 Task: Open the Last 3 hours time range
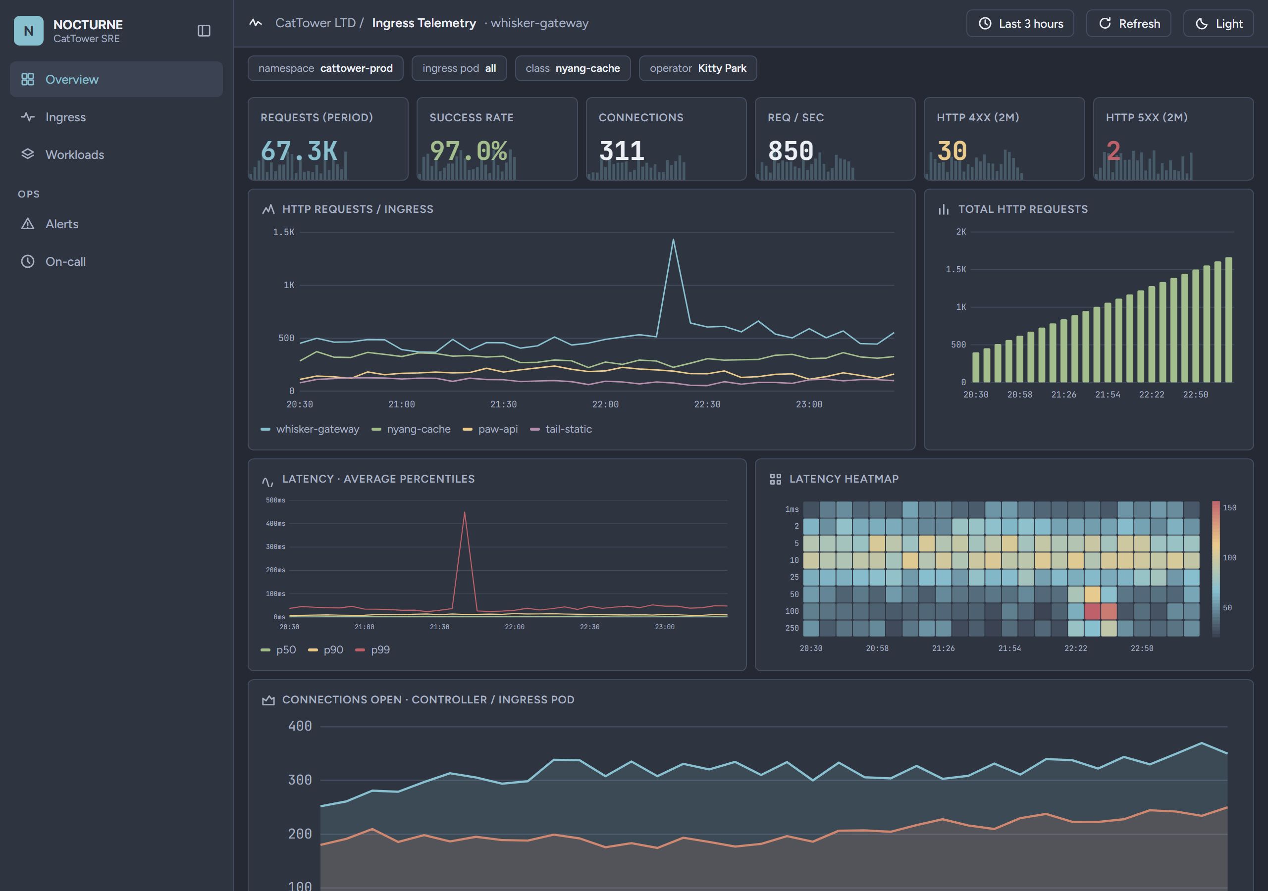click(x=1020, y=23)
